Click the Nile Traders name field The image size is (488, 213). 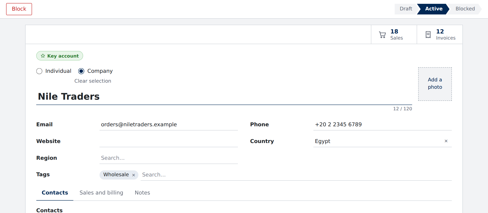(x=224, y=97)
